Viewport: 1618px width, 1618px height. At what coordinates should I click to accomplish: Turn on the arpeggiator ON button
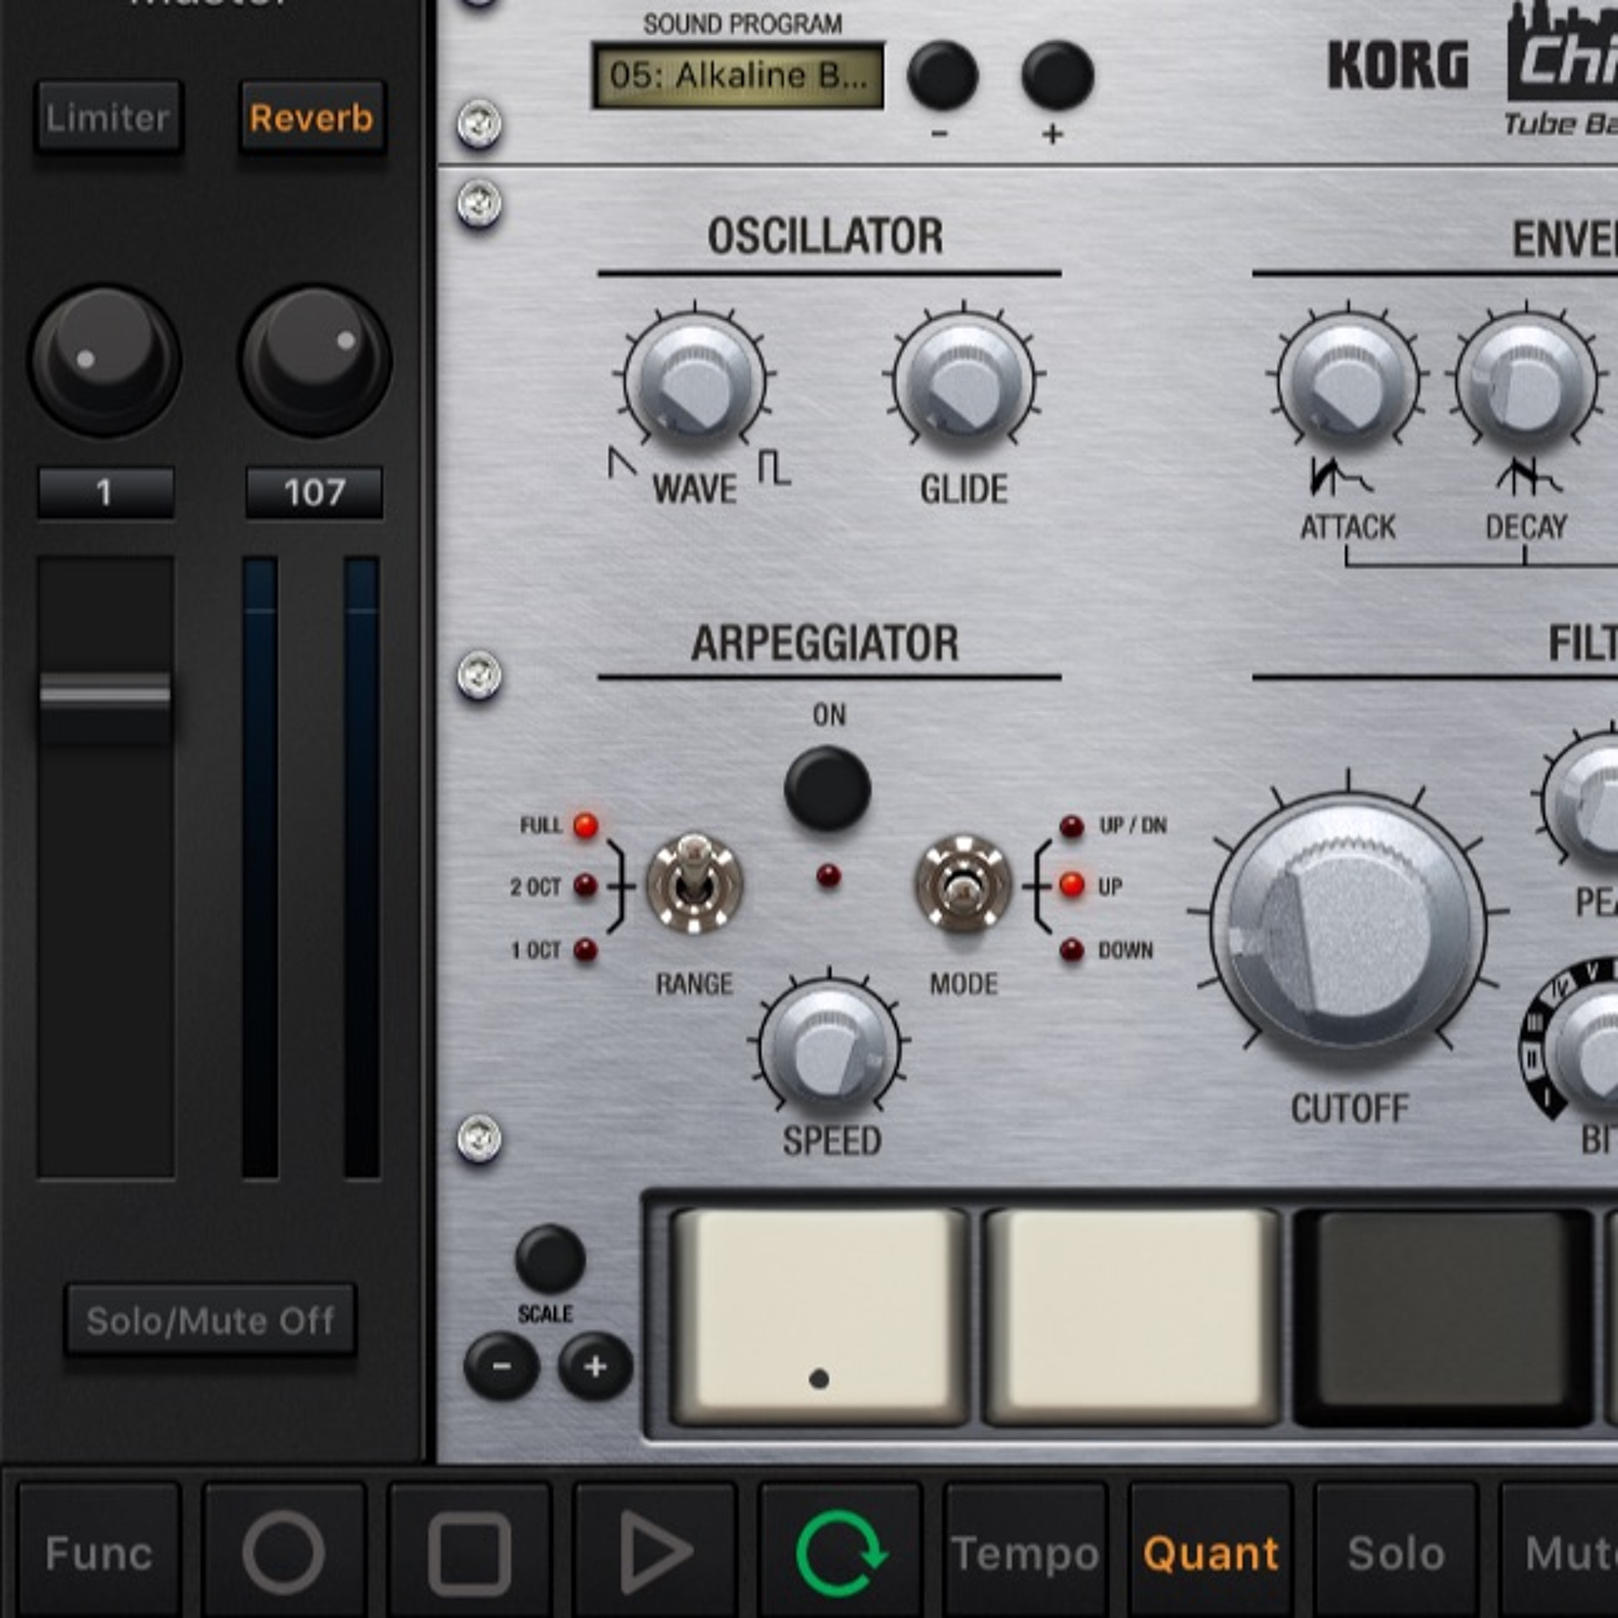pyautogui.click(x=827, y=788)
